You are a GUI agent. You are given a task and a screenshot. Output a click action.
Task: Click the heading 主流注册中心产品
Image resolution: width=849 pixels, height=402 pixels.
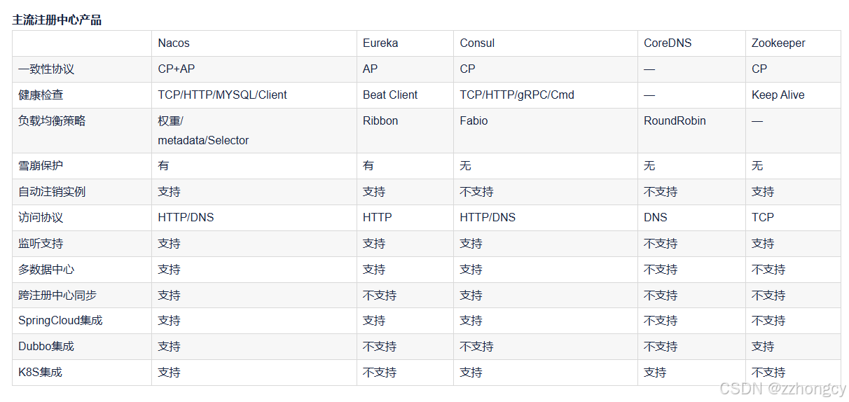pos(57,20)
